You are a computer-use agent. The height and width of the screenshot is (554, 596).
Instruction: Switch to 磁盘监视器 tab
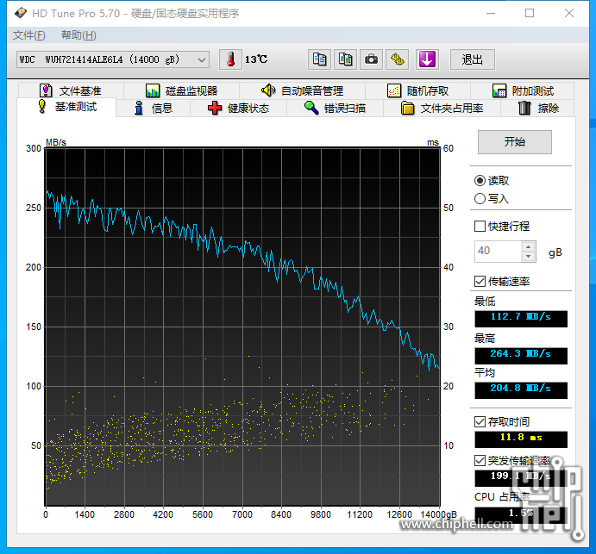tap(182, 90)
